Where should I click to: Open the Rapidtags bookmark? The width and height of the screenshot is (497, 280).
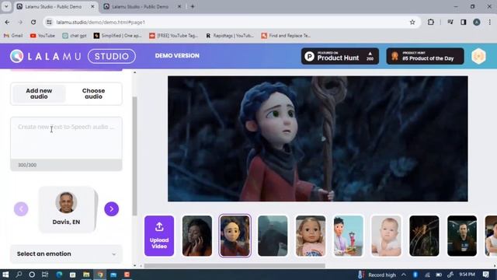point(230,36)
